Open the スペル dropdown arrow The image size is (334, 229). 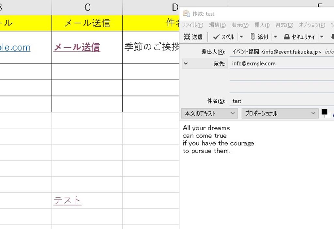241,37
